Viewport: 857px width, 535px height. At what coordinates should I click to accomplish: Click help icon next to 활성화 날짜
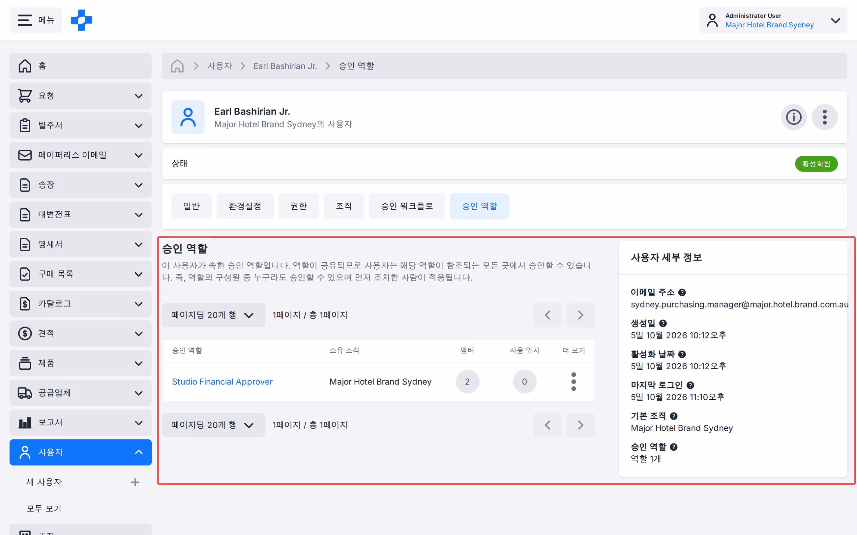[x=682, y=354]
